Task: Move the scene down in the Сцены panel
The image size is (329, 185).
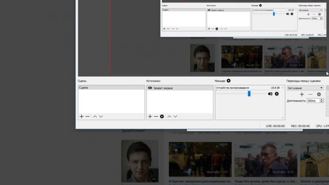Action: point(101,117)
